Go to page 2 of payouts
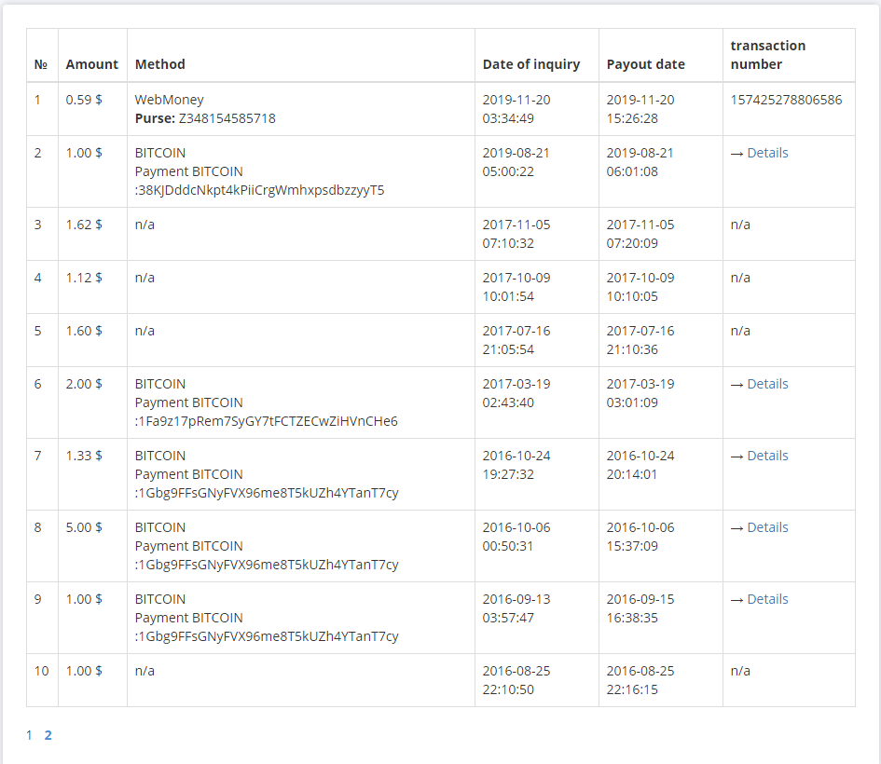 [x=48, y=735]
